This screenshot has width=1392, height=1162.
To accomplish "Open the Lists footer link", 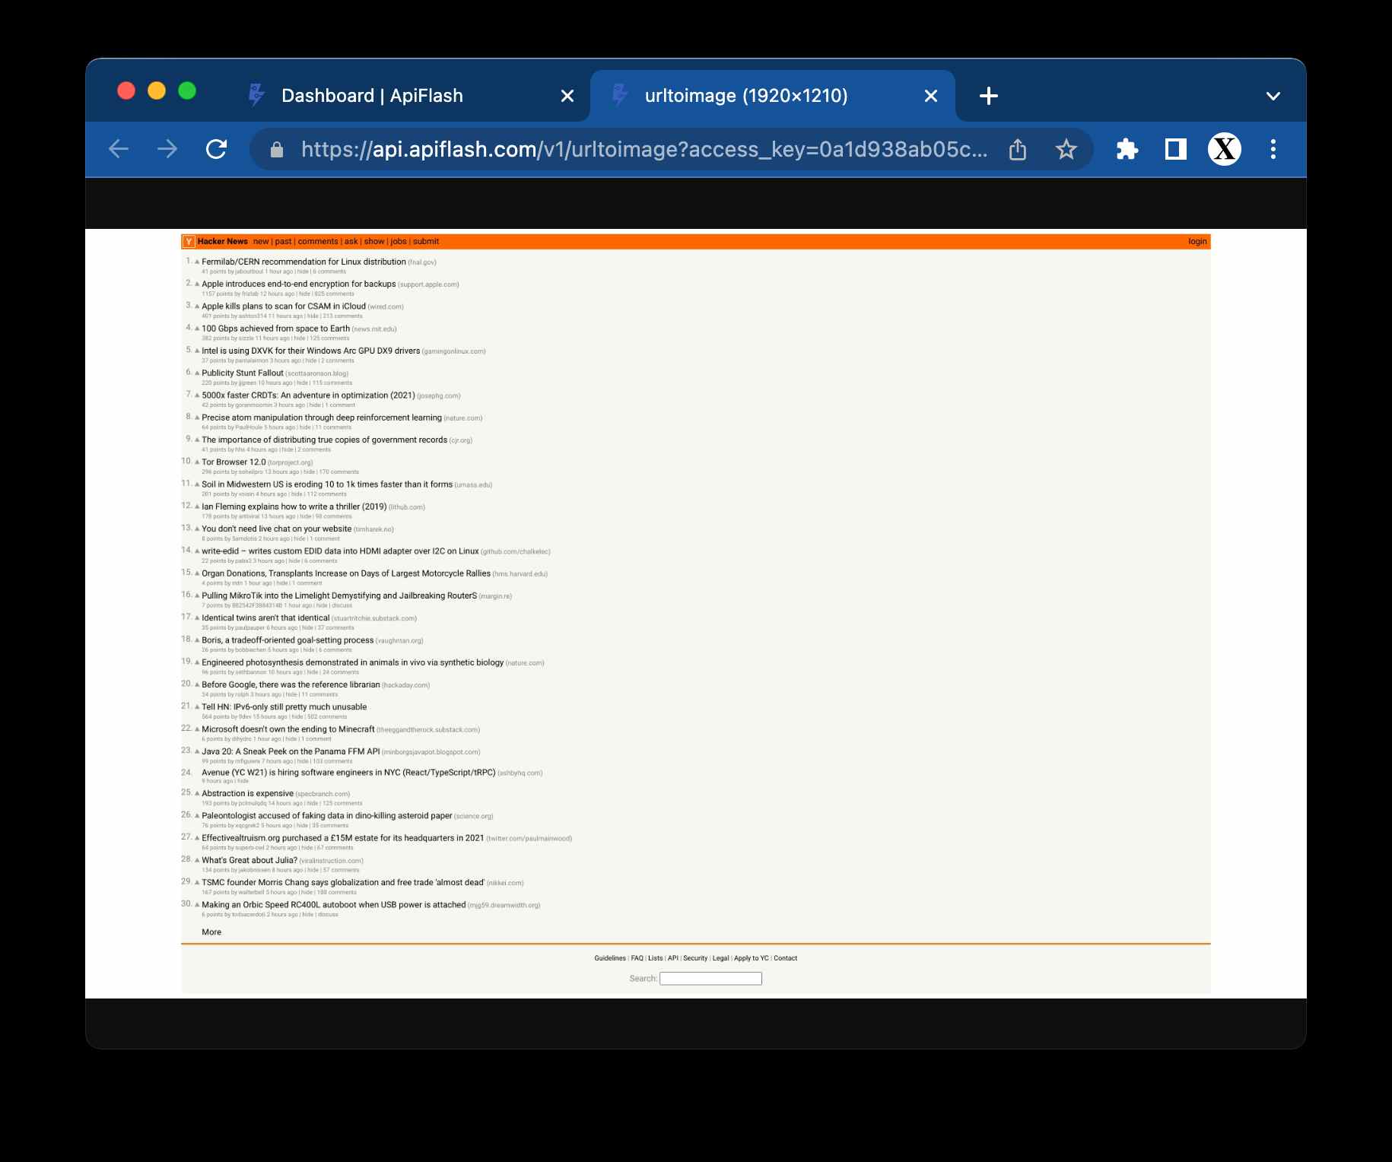I will 656,958.
